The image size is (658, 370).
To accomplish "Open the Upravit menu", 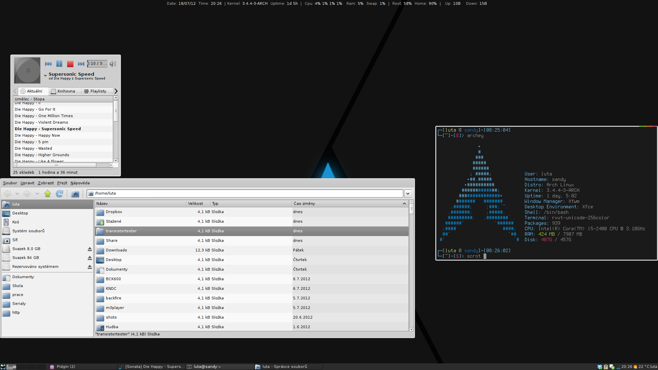I will tap(27, 183).
